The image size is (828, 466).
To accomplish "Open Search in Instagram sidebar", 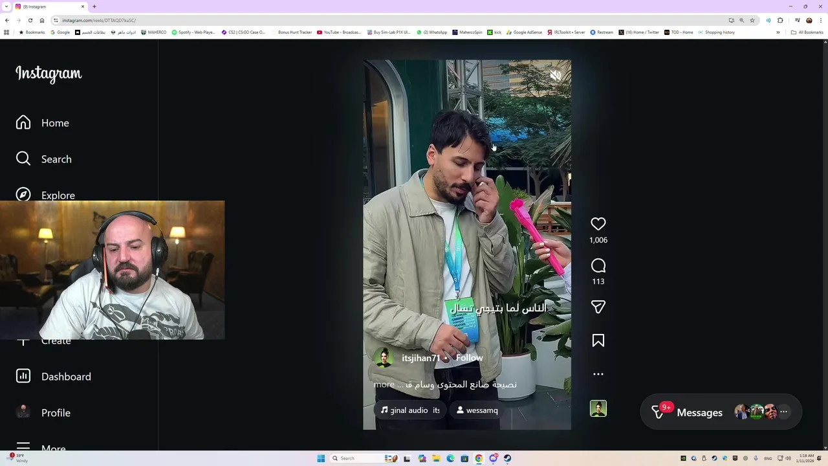I will [44, 159].
